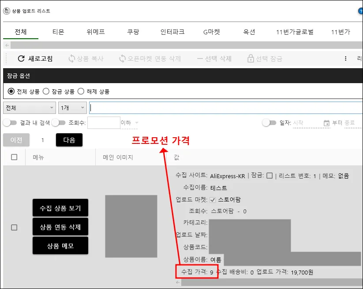
Task: Toggle the 조회수 filter switch
Action: click(58, 123)
